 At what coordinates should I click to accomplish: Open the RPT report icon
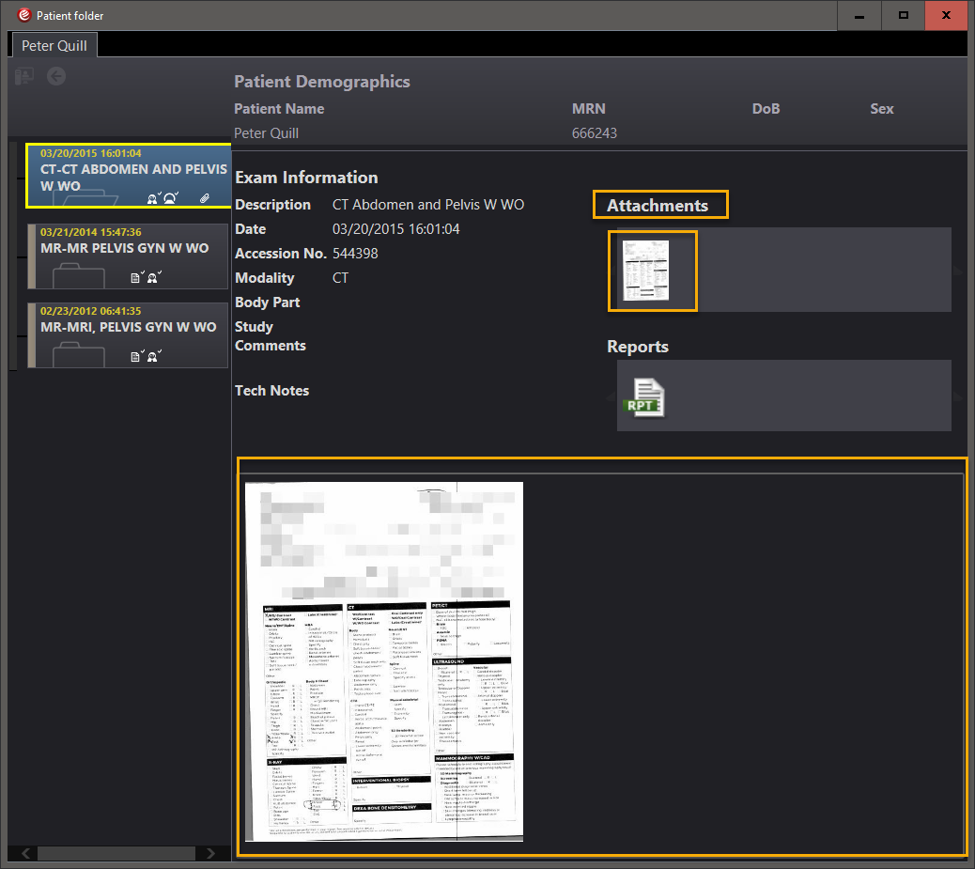click(644, 396)
